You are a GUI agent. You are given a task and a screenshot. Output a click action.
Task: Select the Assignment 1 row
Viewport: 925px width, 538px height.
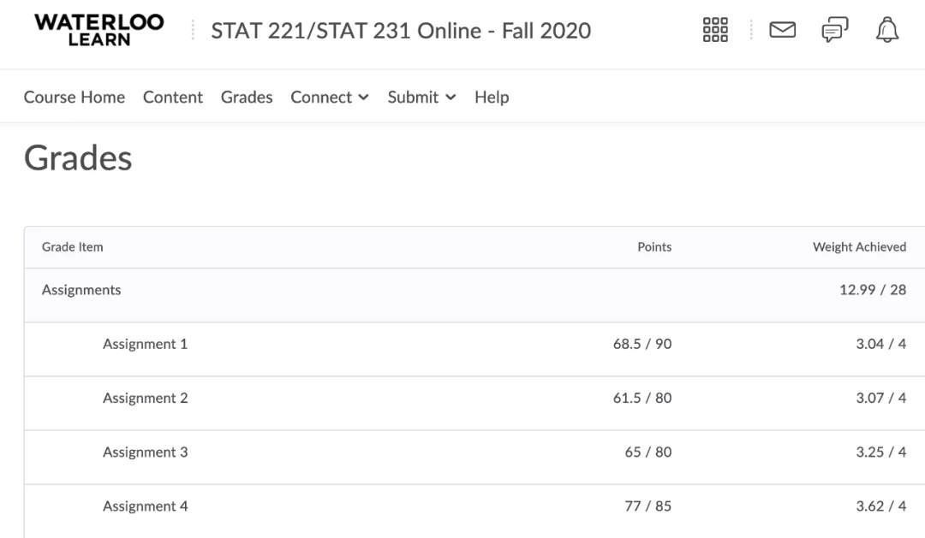145,344
